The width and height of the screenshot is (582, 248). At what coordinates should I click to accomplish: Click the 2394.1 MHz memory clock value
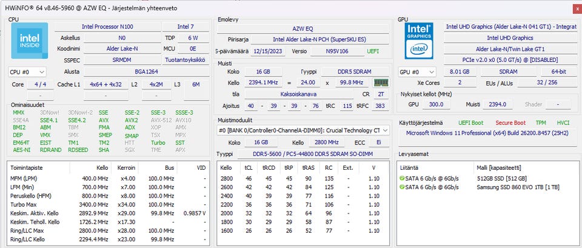(x=264, y=83)
